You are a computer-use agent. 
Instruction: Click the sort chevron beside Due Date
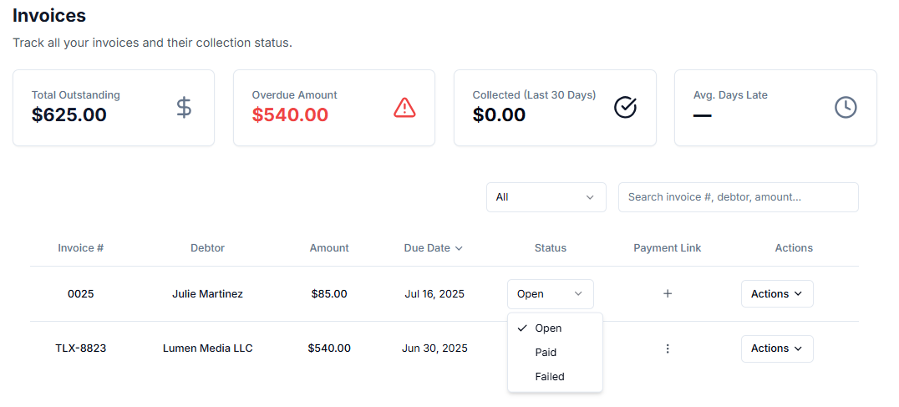click(459, 248)
